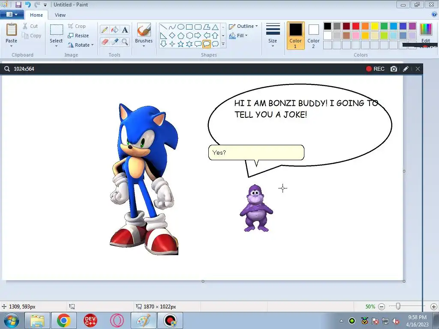Open the Size line thickness dropdown
The height and width of the screenshot is (329, 439).
coord(273,35)
